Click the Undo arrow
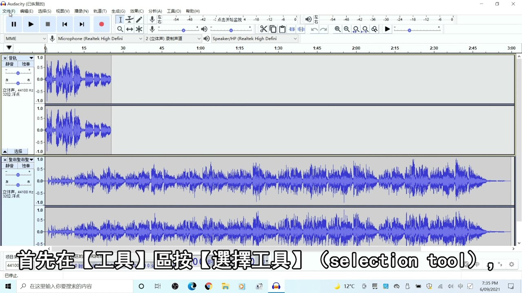Image resolution: width=522 pixels, height=293 pixels. click(x=314, y=29)
